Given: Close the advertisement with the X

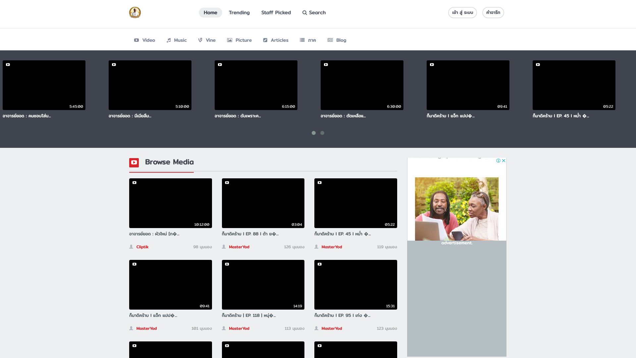Looking at the screenshot, I should point(503,160).
